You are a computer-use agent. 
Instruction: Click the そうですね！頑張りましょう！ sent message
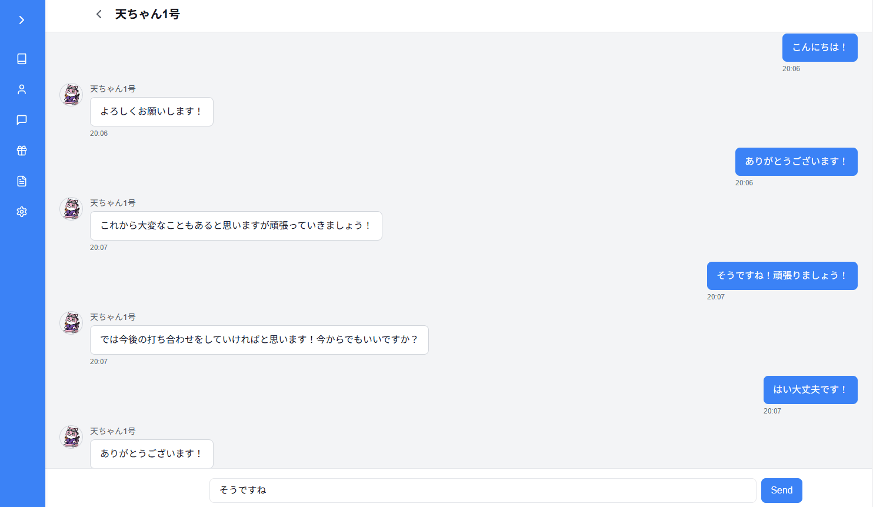782,275
